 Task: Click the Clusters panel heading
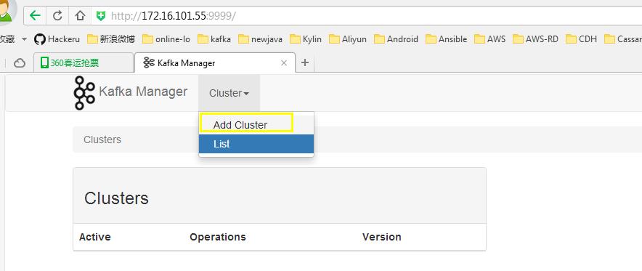click(116, 198)
